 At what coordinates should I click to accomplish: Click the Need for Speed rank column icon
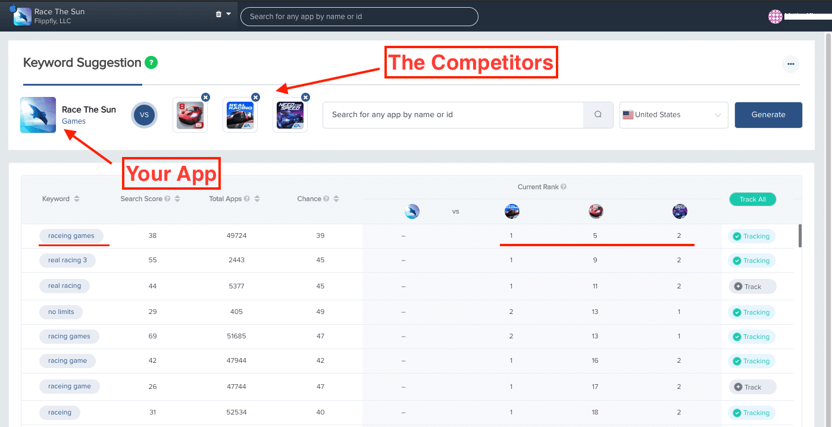[x=680, y=211]
